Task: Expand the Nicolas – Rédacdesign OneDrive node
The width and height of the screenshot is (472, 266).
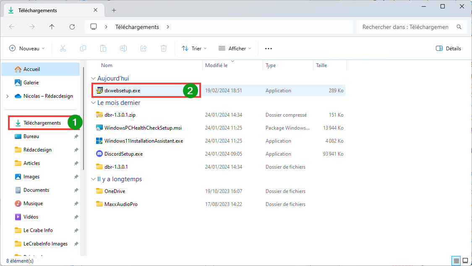Action: coord(8,96)
